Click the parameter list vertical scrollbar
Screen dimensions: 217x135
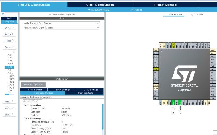coord(103,117)
